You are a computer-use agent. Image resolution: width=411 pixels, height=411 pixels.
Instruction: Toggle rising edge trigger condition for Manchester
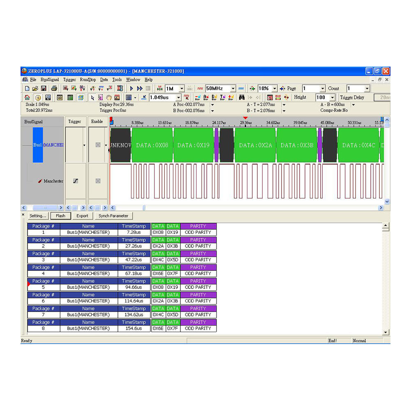[76, 181]
